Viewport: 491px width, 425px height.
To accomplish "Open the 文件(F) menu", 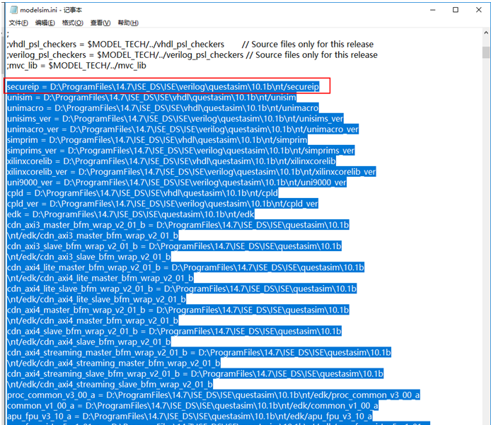I will point(18,23).
